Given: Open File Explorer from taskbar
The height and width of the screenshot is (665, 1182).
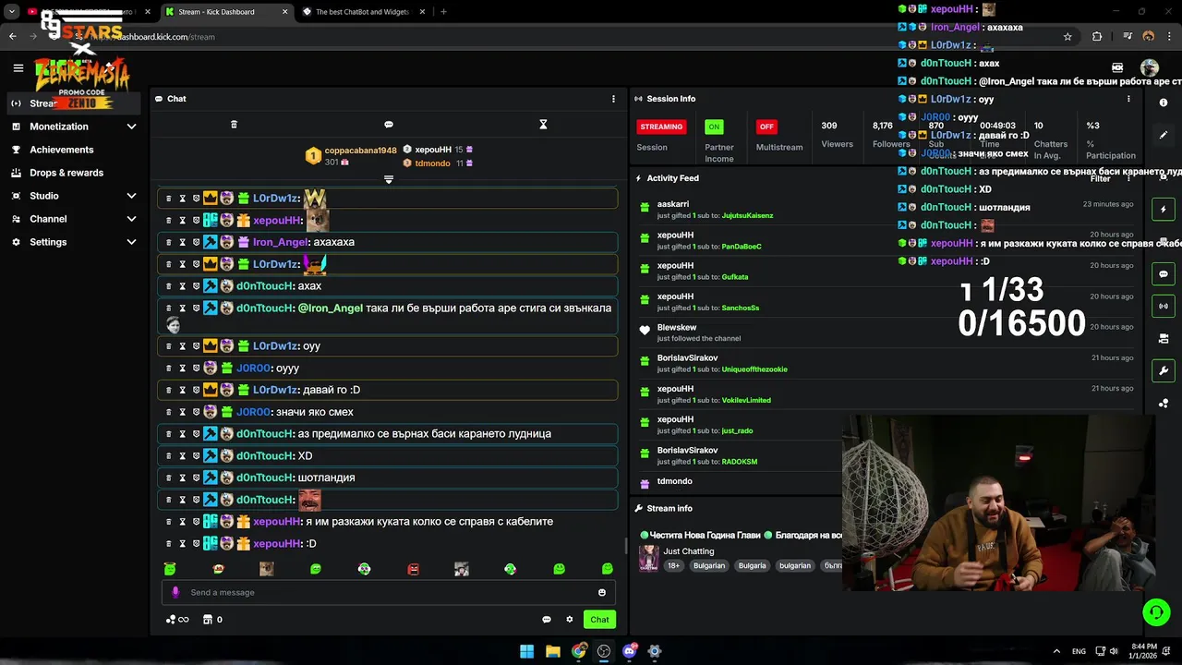Looking at the screenshot, I should [x=552, y=651].
